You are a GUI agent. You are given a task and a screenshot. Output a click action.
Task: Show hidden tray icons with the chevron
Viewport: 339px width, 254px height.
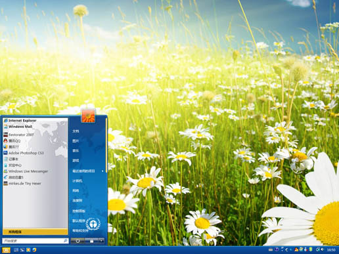pyautogui.click(x=286, y=249)
